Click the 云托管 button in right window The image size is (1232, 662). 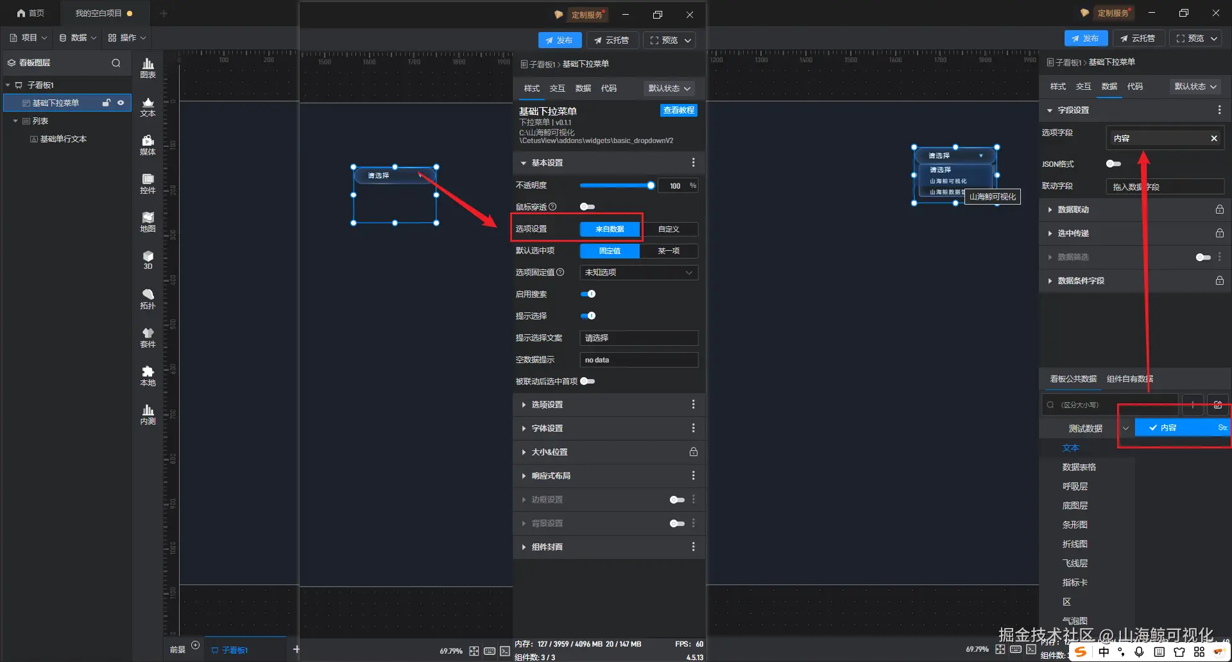click(1138, 38)
